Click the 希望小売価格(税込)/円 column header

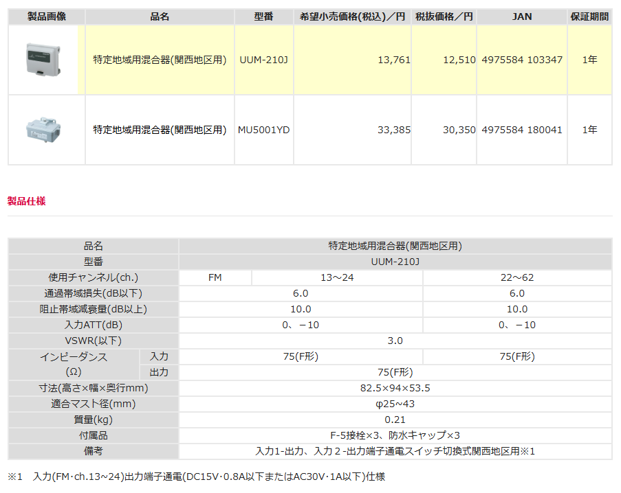pyautogui.click(x=352, y=16)
